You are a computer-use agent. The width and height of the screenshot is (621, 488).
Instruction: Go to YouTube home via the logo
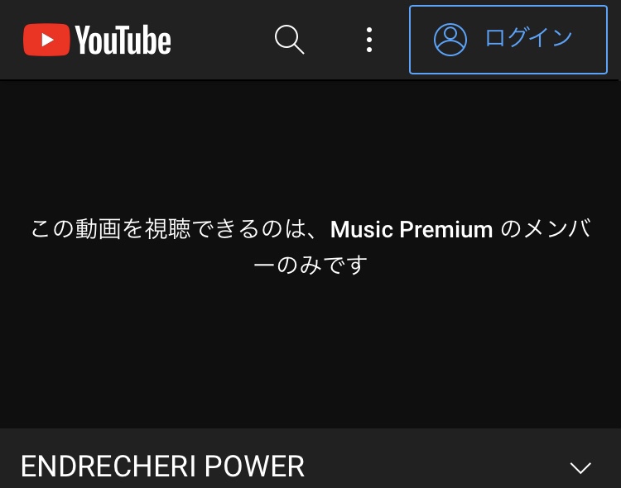[x=97, y=40]
